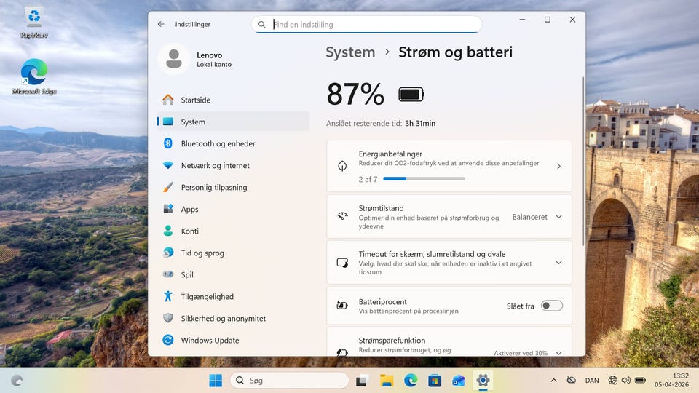Viewport: 699px width, 393px height.
Task: Go to Netværk og internet
Action: coord(215,166)
